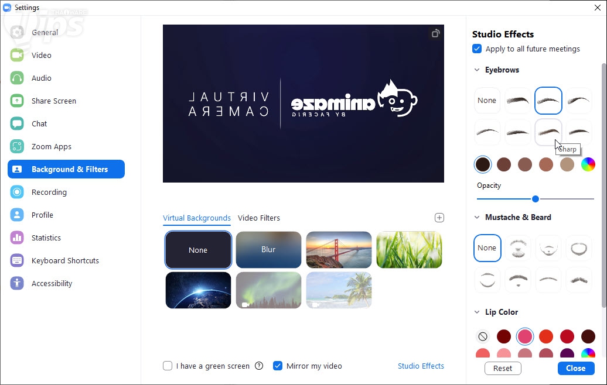Select None for Mustache & Beard
607x385 pixels.
pyautogui.click(x=487, y=248)
